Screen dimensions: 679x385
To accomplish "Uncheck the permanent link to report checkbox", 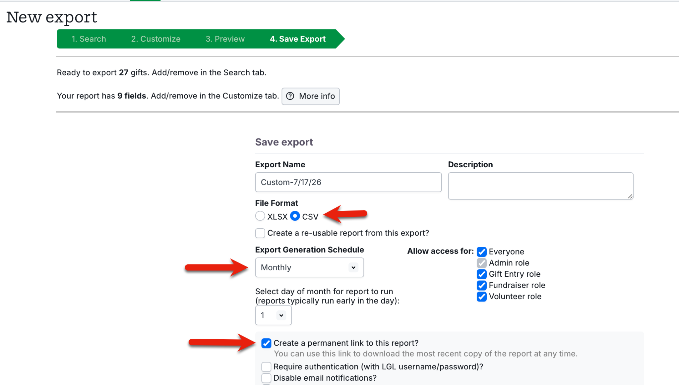I will coord(266,343).
